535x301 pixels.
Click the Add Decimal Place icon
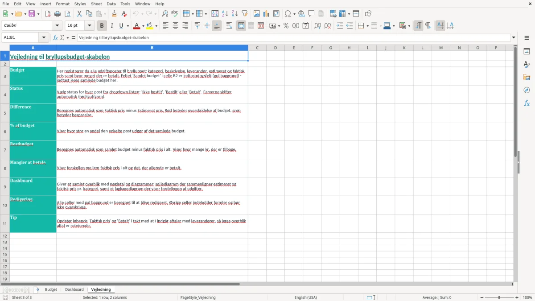click(x=318, y=26)
